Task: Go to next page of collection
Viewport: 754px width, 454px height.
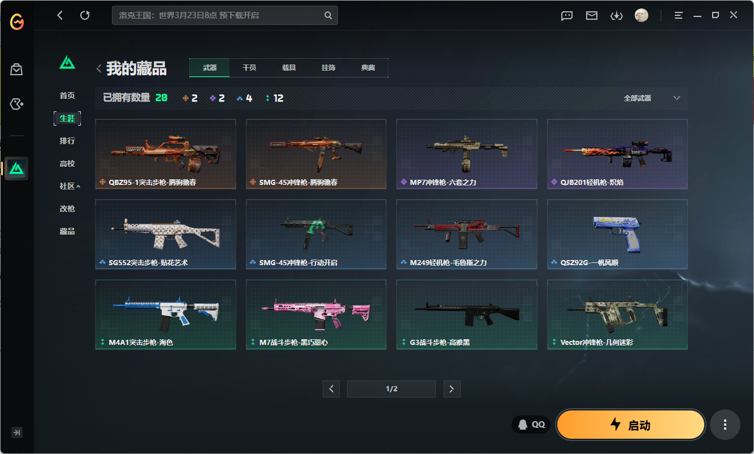Action: pyautogui.click(x=451, y=389)
